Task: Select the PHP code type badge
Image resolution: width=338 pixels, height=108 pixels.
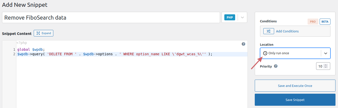Action: pyautogui.click(x=230, y=18)
